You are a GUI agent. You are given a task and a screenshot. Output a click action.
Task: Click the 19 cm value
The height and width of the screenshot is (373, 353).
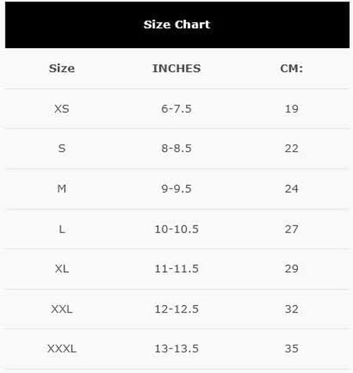tap(292, 109)
